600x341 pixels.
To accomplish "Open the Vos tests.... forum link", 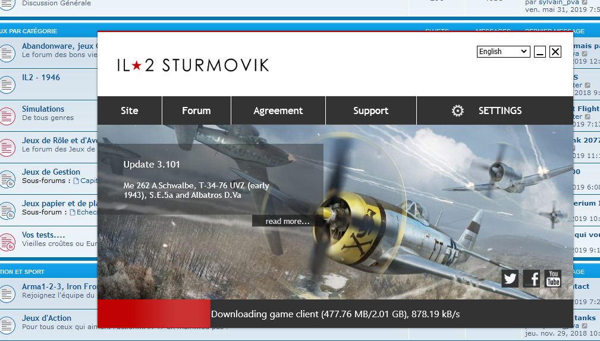I will tap(43, 235).
